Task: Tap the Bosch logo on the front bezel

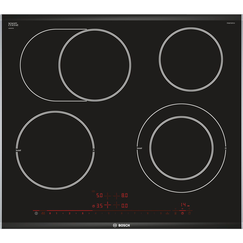Action: coord(122,225)
